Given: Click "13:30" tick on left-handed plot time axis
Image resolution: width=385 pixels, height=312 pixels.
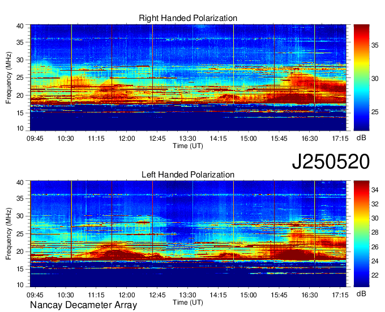Looking at the screenshot, I should pyautogui.click(x=188, y=295).
